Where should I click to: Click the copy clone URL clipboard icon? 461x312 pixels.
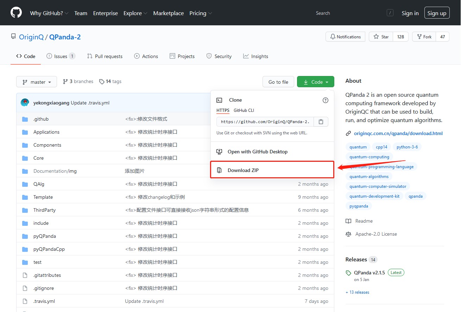click(321, 122)
